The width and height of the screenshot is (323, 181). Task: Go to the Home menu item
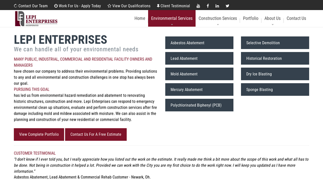coord(140,19)
